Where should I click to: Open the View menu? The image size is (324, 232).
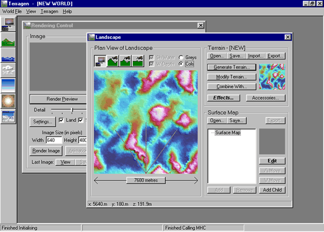[31, 11]
